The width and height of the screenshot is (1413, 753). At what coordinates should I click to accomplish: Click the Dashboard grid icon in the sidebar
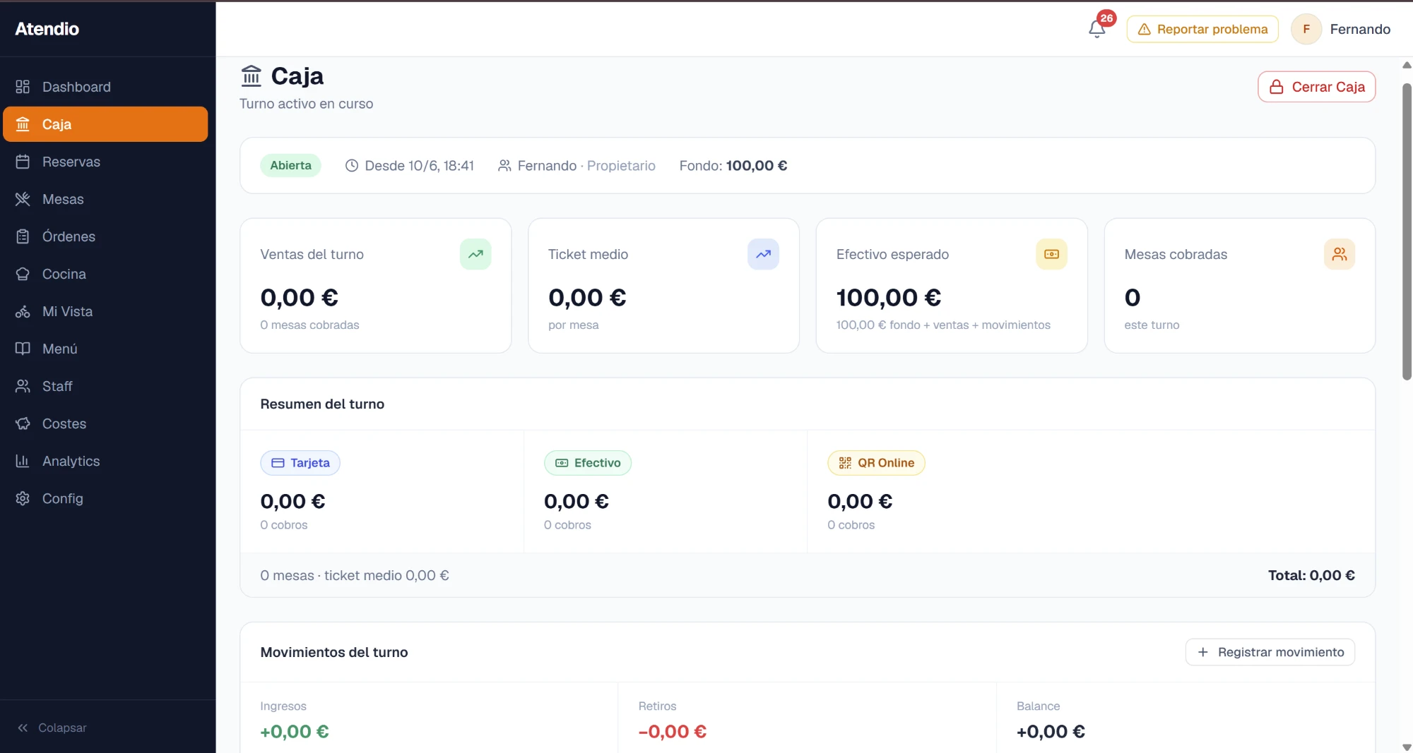[23, 87]
